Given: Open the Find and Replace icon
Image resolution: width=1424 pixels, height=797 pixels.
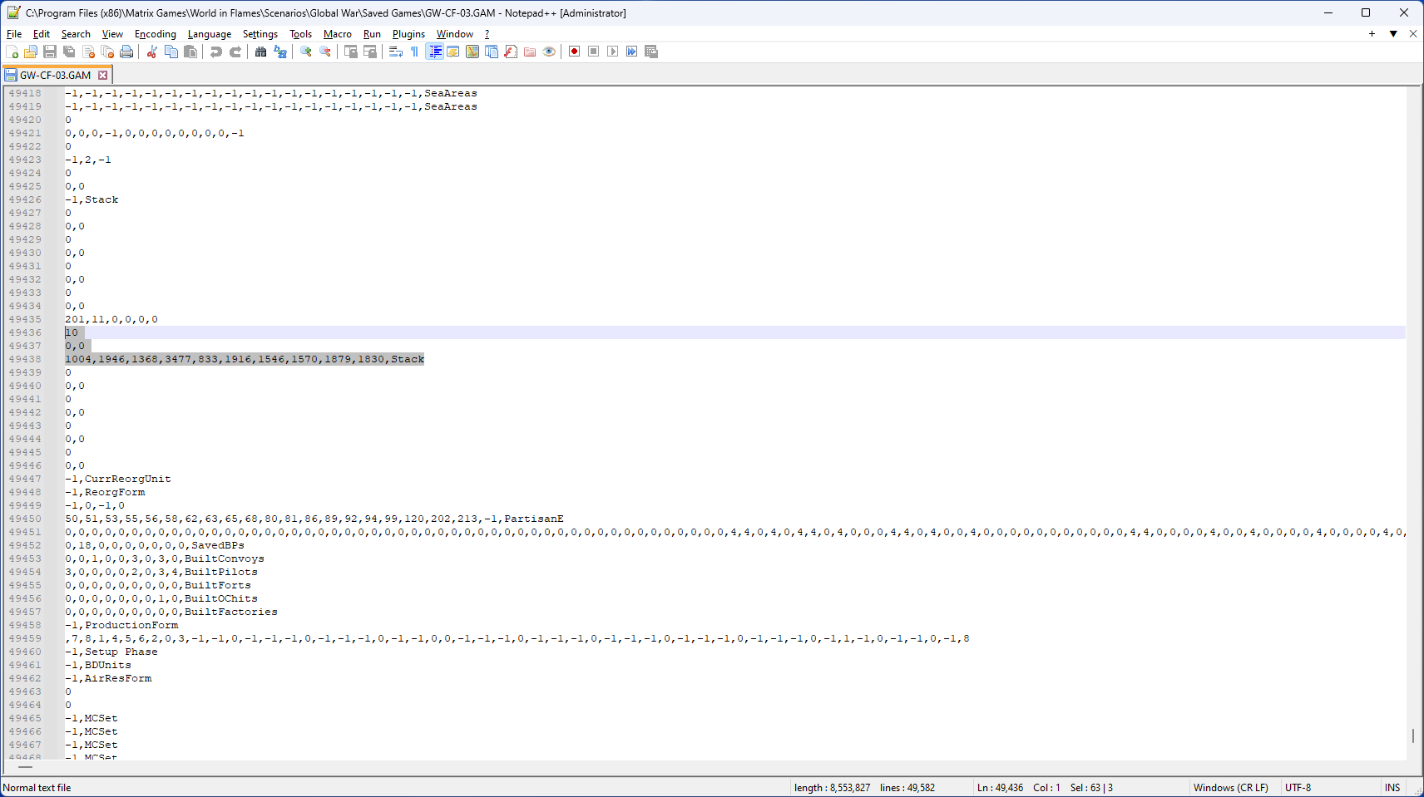Looking at the screenshot, I should (x=281, y=52).
